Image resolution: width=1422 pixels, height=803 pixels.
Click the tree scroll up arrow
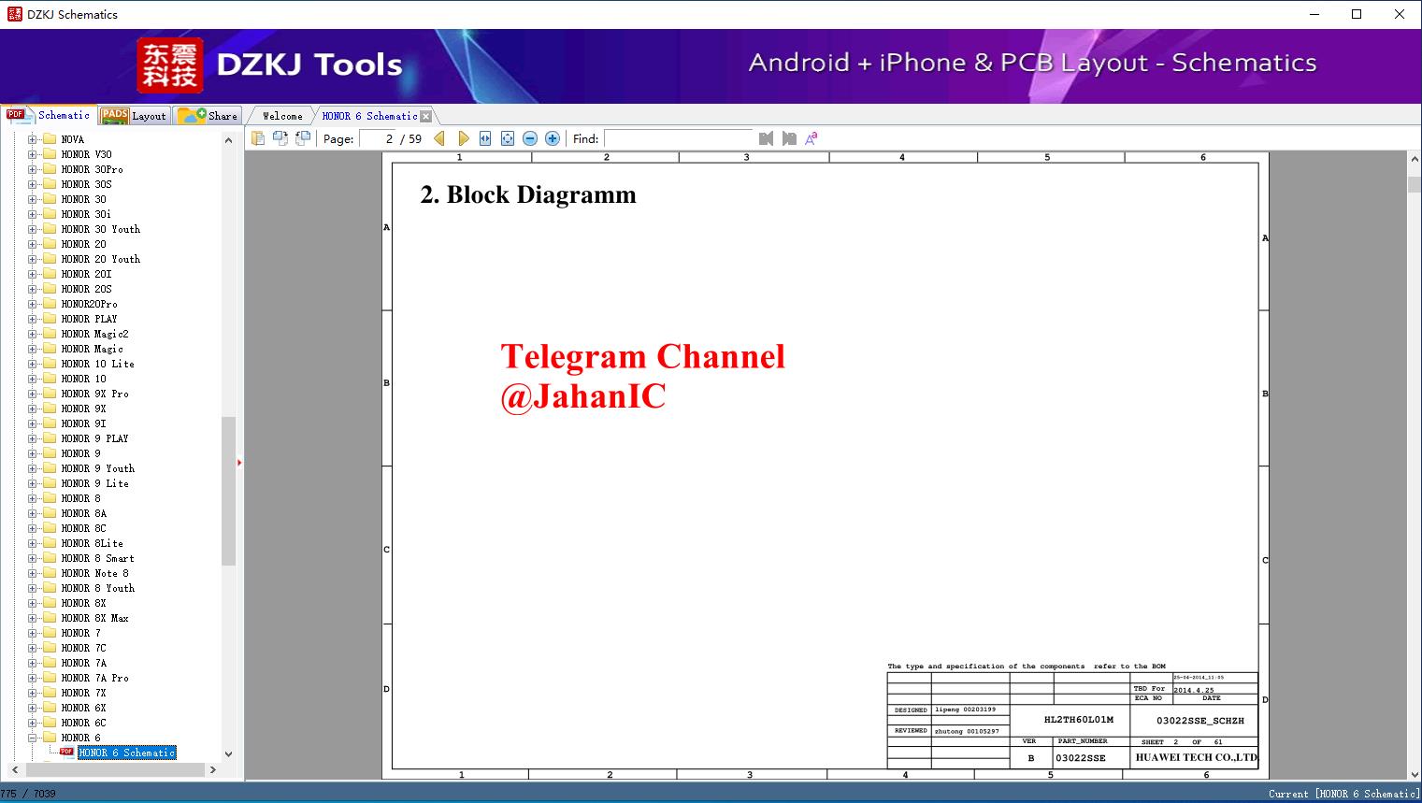coord(228,140)
